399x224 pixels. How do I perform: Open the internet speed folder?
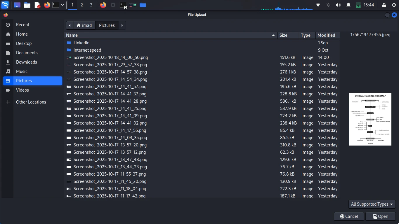pos(87,50)
